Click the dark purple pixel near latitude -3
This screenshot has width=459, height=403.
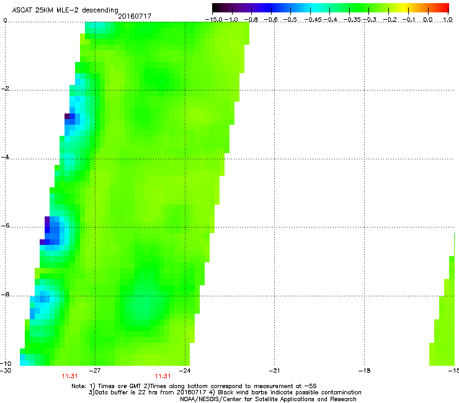point(67,116)
